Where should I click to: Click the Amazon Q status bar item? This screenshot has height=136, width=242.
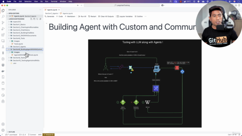pos(48,134)
